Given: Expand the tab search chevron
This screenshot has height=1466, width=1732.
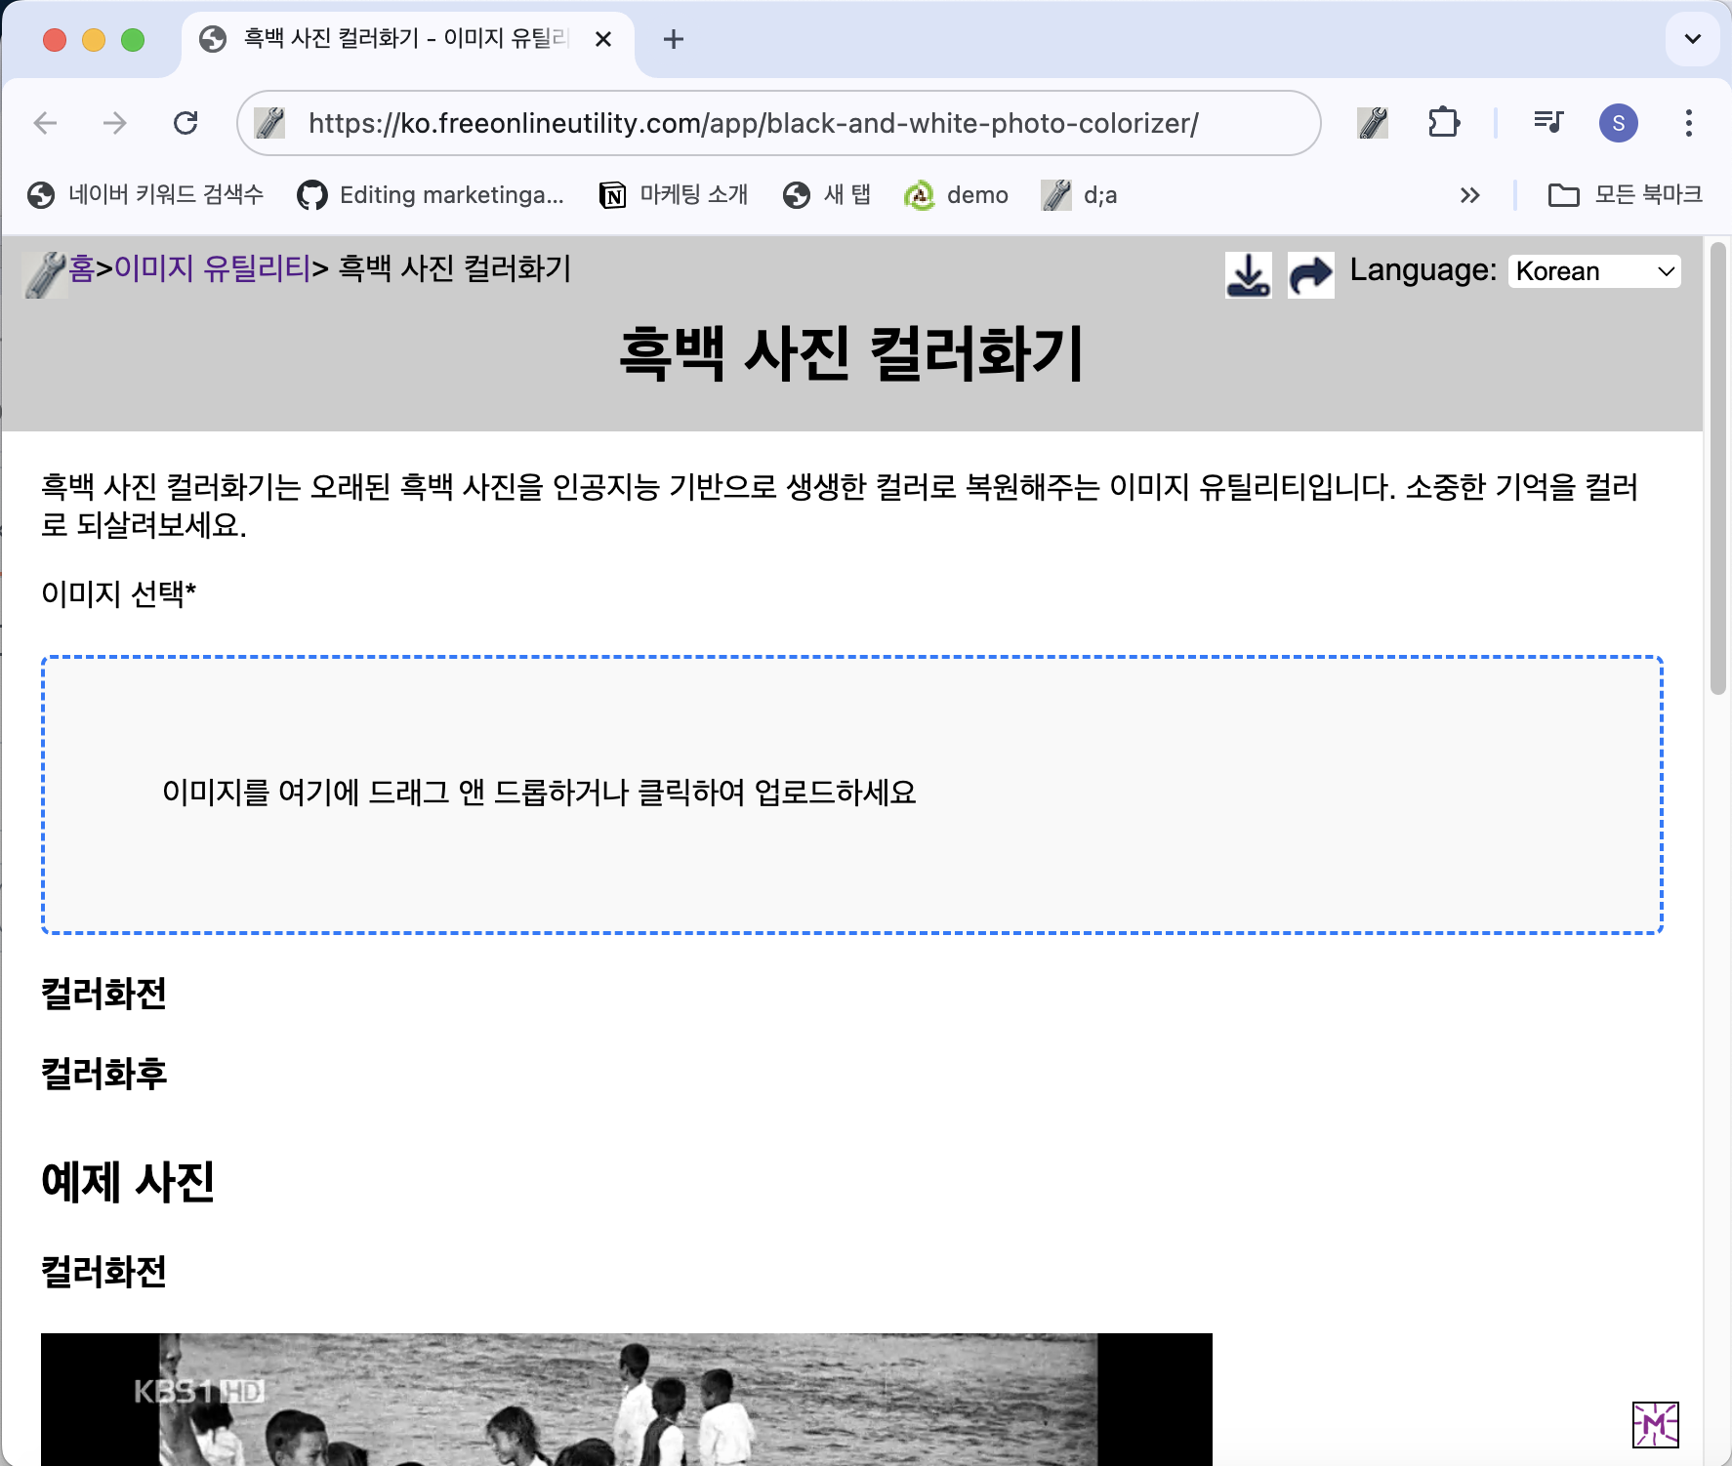Looking at the screenshot, I should [1693, 39].
